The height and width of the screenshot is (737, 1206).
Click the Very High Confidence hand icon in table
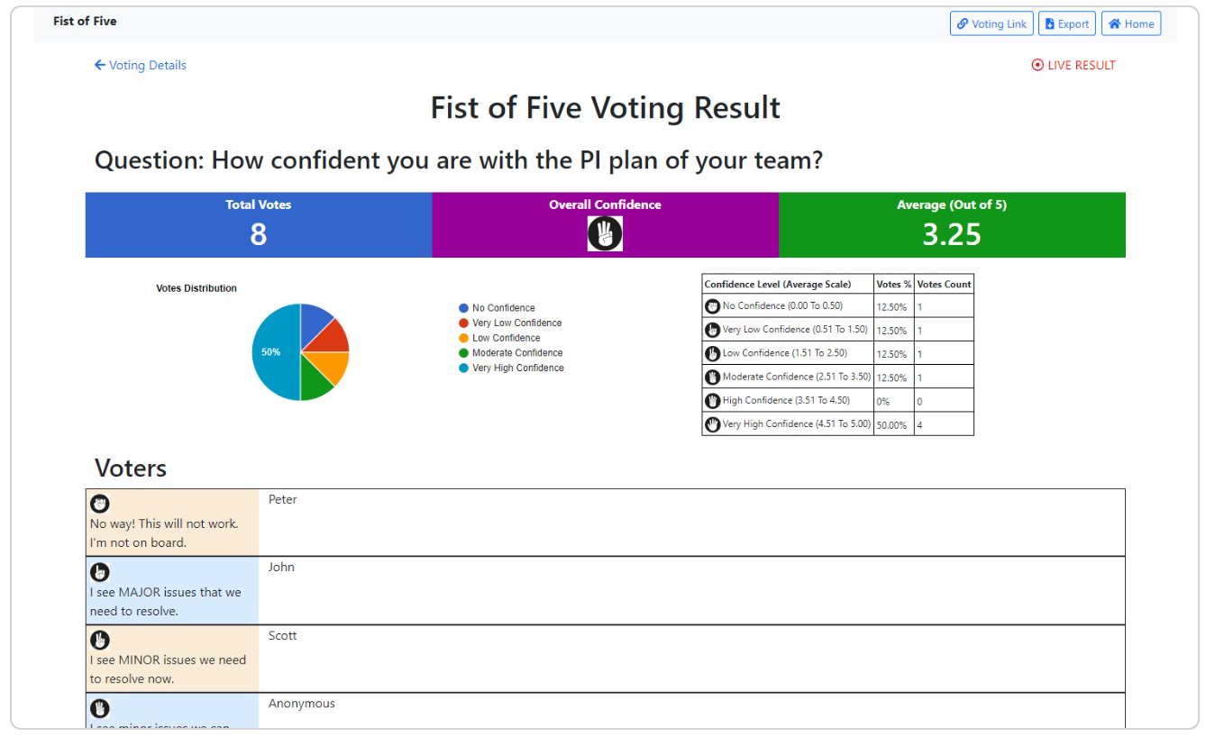click(712, 424)
